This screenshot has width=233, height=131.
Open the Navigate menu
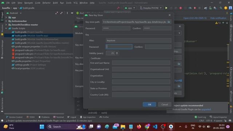[28, 3]
